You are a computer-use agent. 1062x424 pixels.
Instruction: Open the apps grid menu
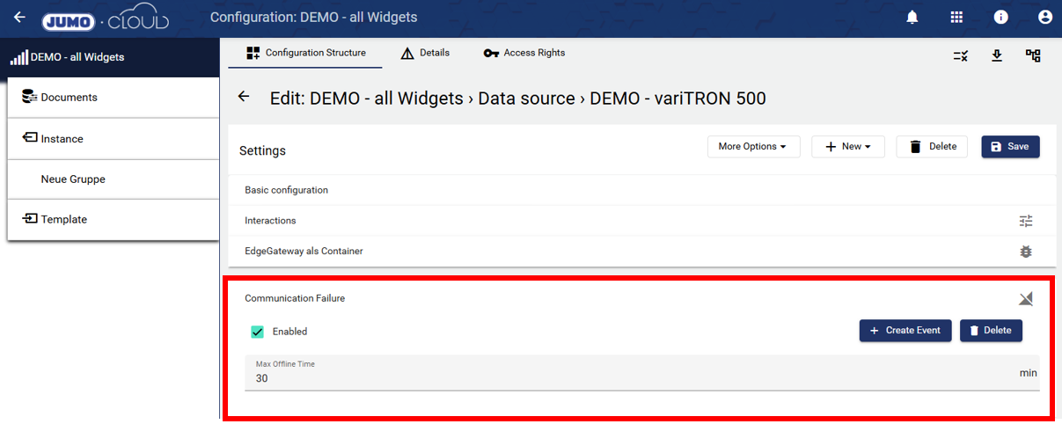click(956, 18)
